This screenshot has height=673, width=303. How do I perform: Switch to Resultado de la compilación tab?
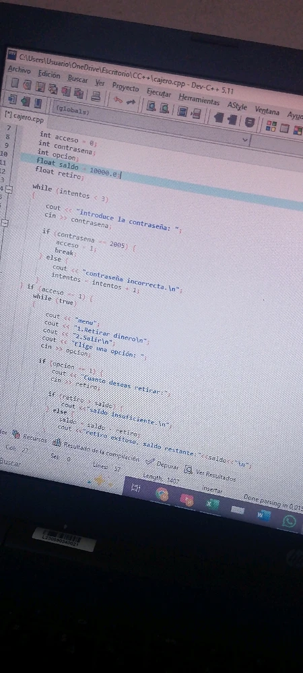point(96,450)
